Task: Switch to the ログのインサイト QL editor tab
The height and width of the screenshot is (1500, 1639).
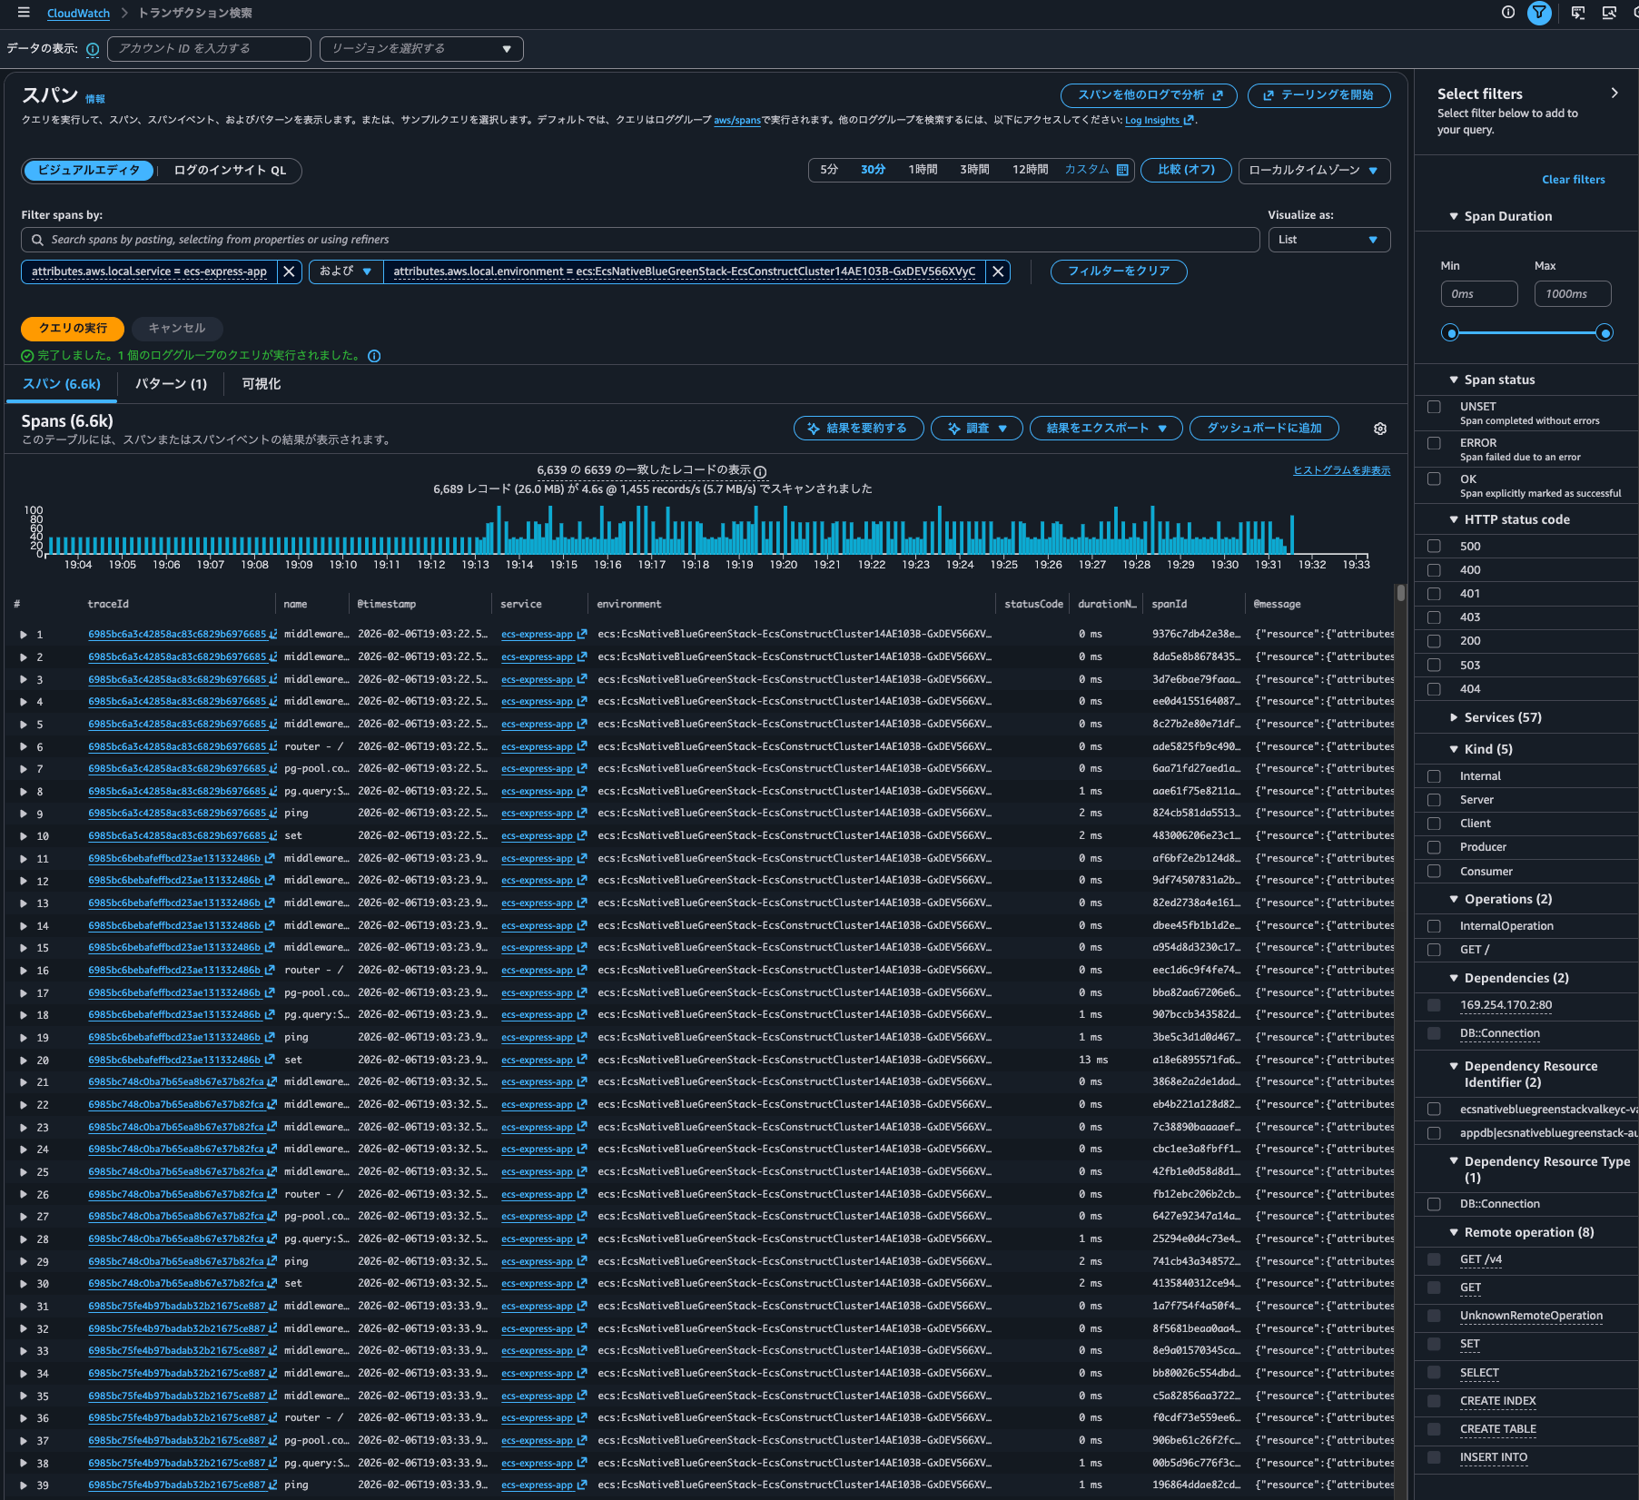Action: [x=230, y=171]
